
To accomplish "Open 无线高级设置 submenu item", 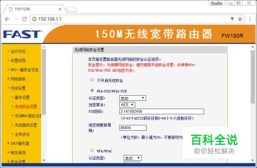I will point(26,125).
